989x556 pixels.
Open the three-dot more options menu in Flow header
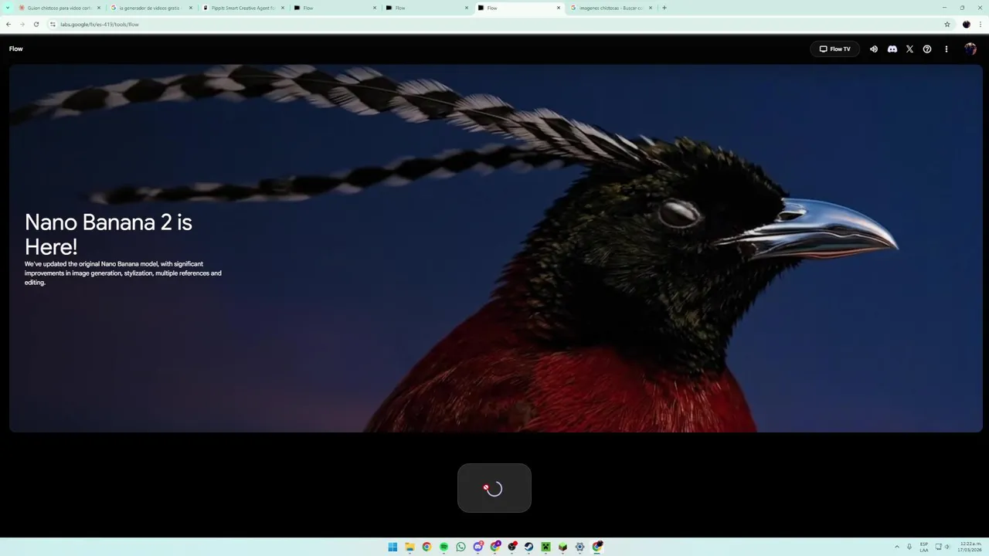coord(947,49)
